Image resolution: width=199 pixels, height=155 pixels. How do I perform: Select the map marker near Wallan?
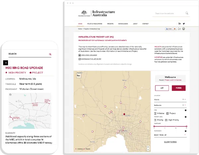pos(125,87)
